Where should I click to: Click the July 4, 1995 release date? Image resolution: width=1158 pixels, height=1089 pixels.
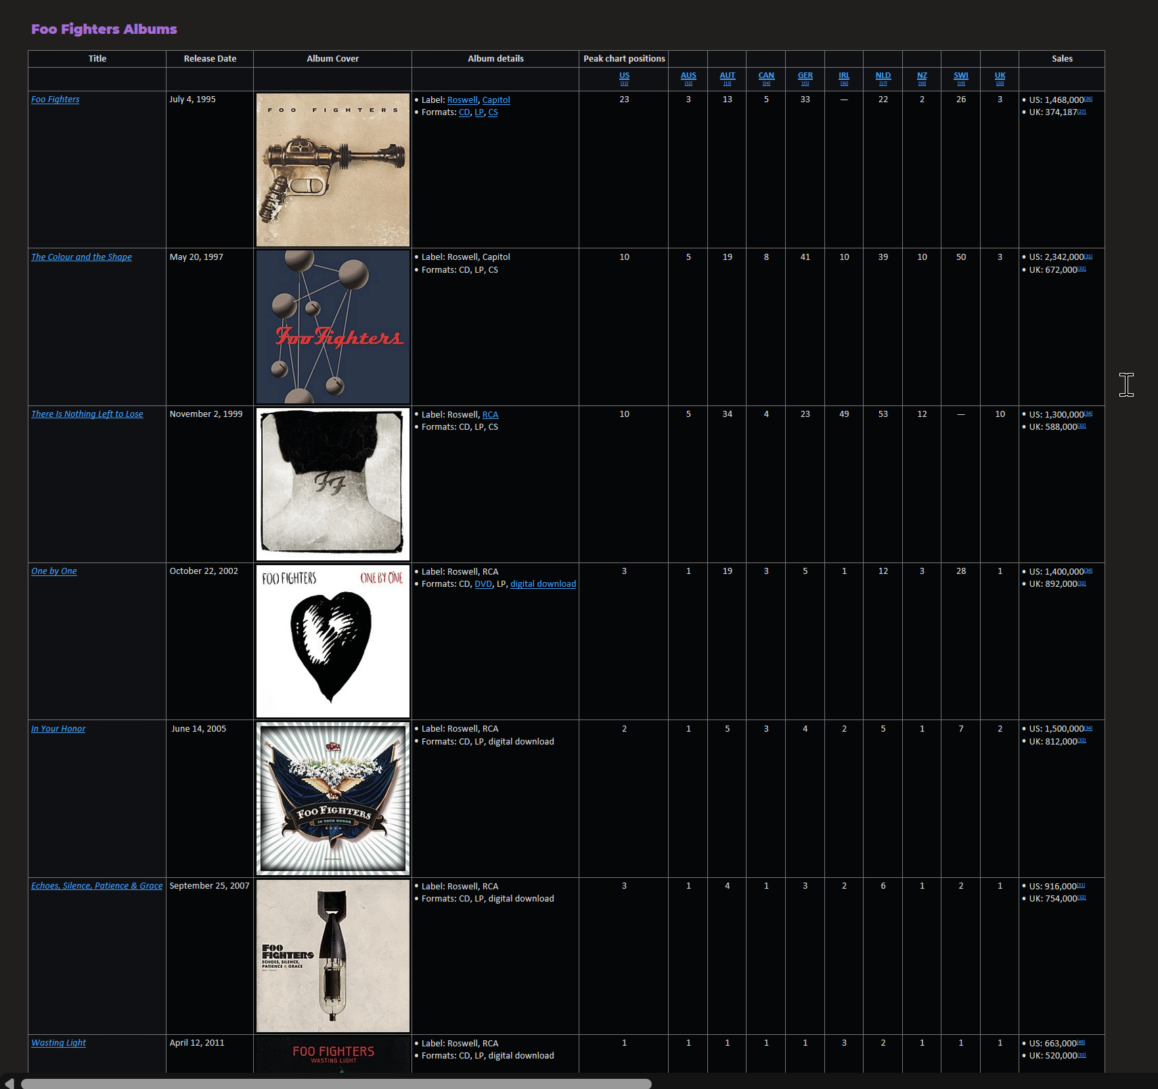pos(193,99)
